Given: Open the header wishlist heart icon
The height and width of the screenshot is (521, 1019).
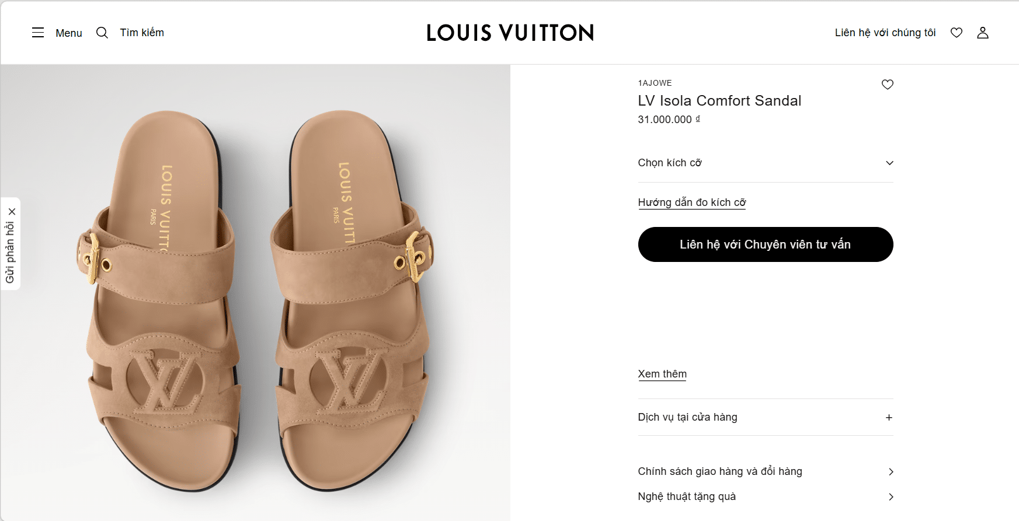Looking at the screenshot, I should (x=957, y=33).
